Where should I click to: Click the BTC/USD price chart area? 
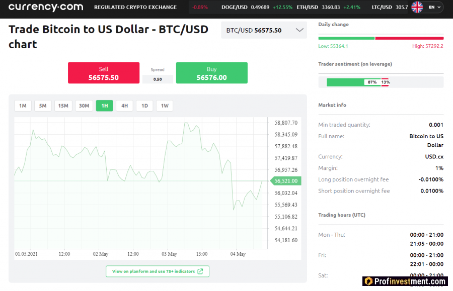coord(141,183)
